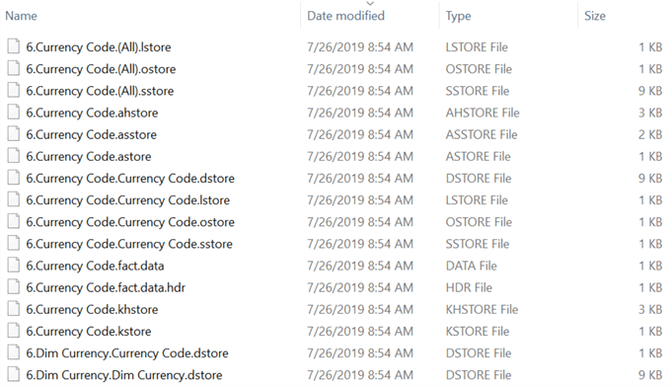Toggle sort direction chevron above Date modified
Screen dimensions: 670x386
[370, 3]
